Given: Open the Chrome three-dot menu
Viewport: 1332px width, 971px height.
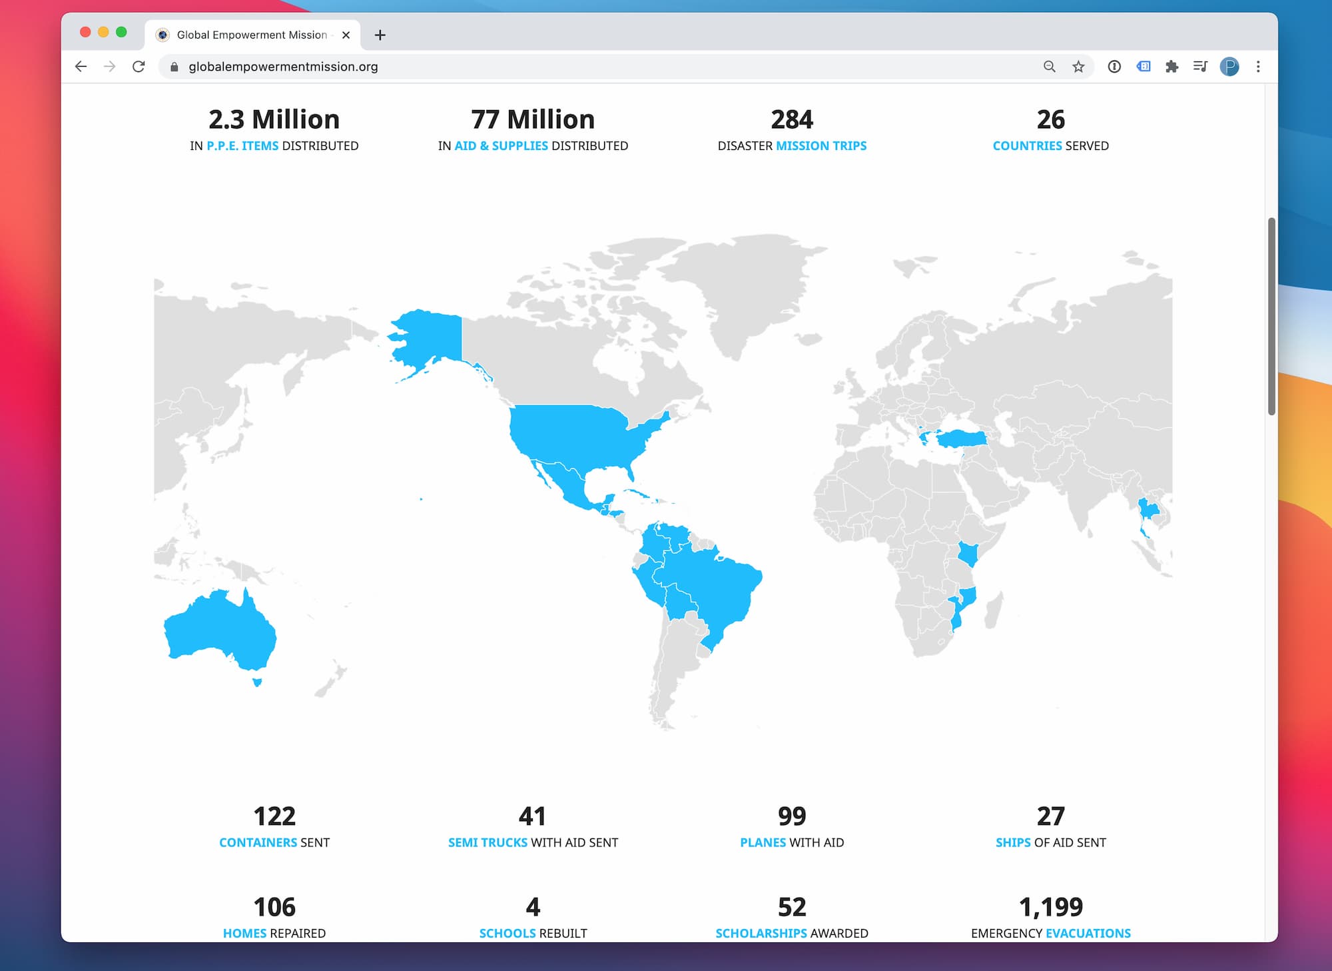Looking at the screenshot, I should (x=1258, y=67).
